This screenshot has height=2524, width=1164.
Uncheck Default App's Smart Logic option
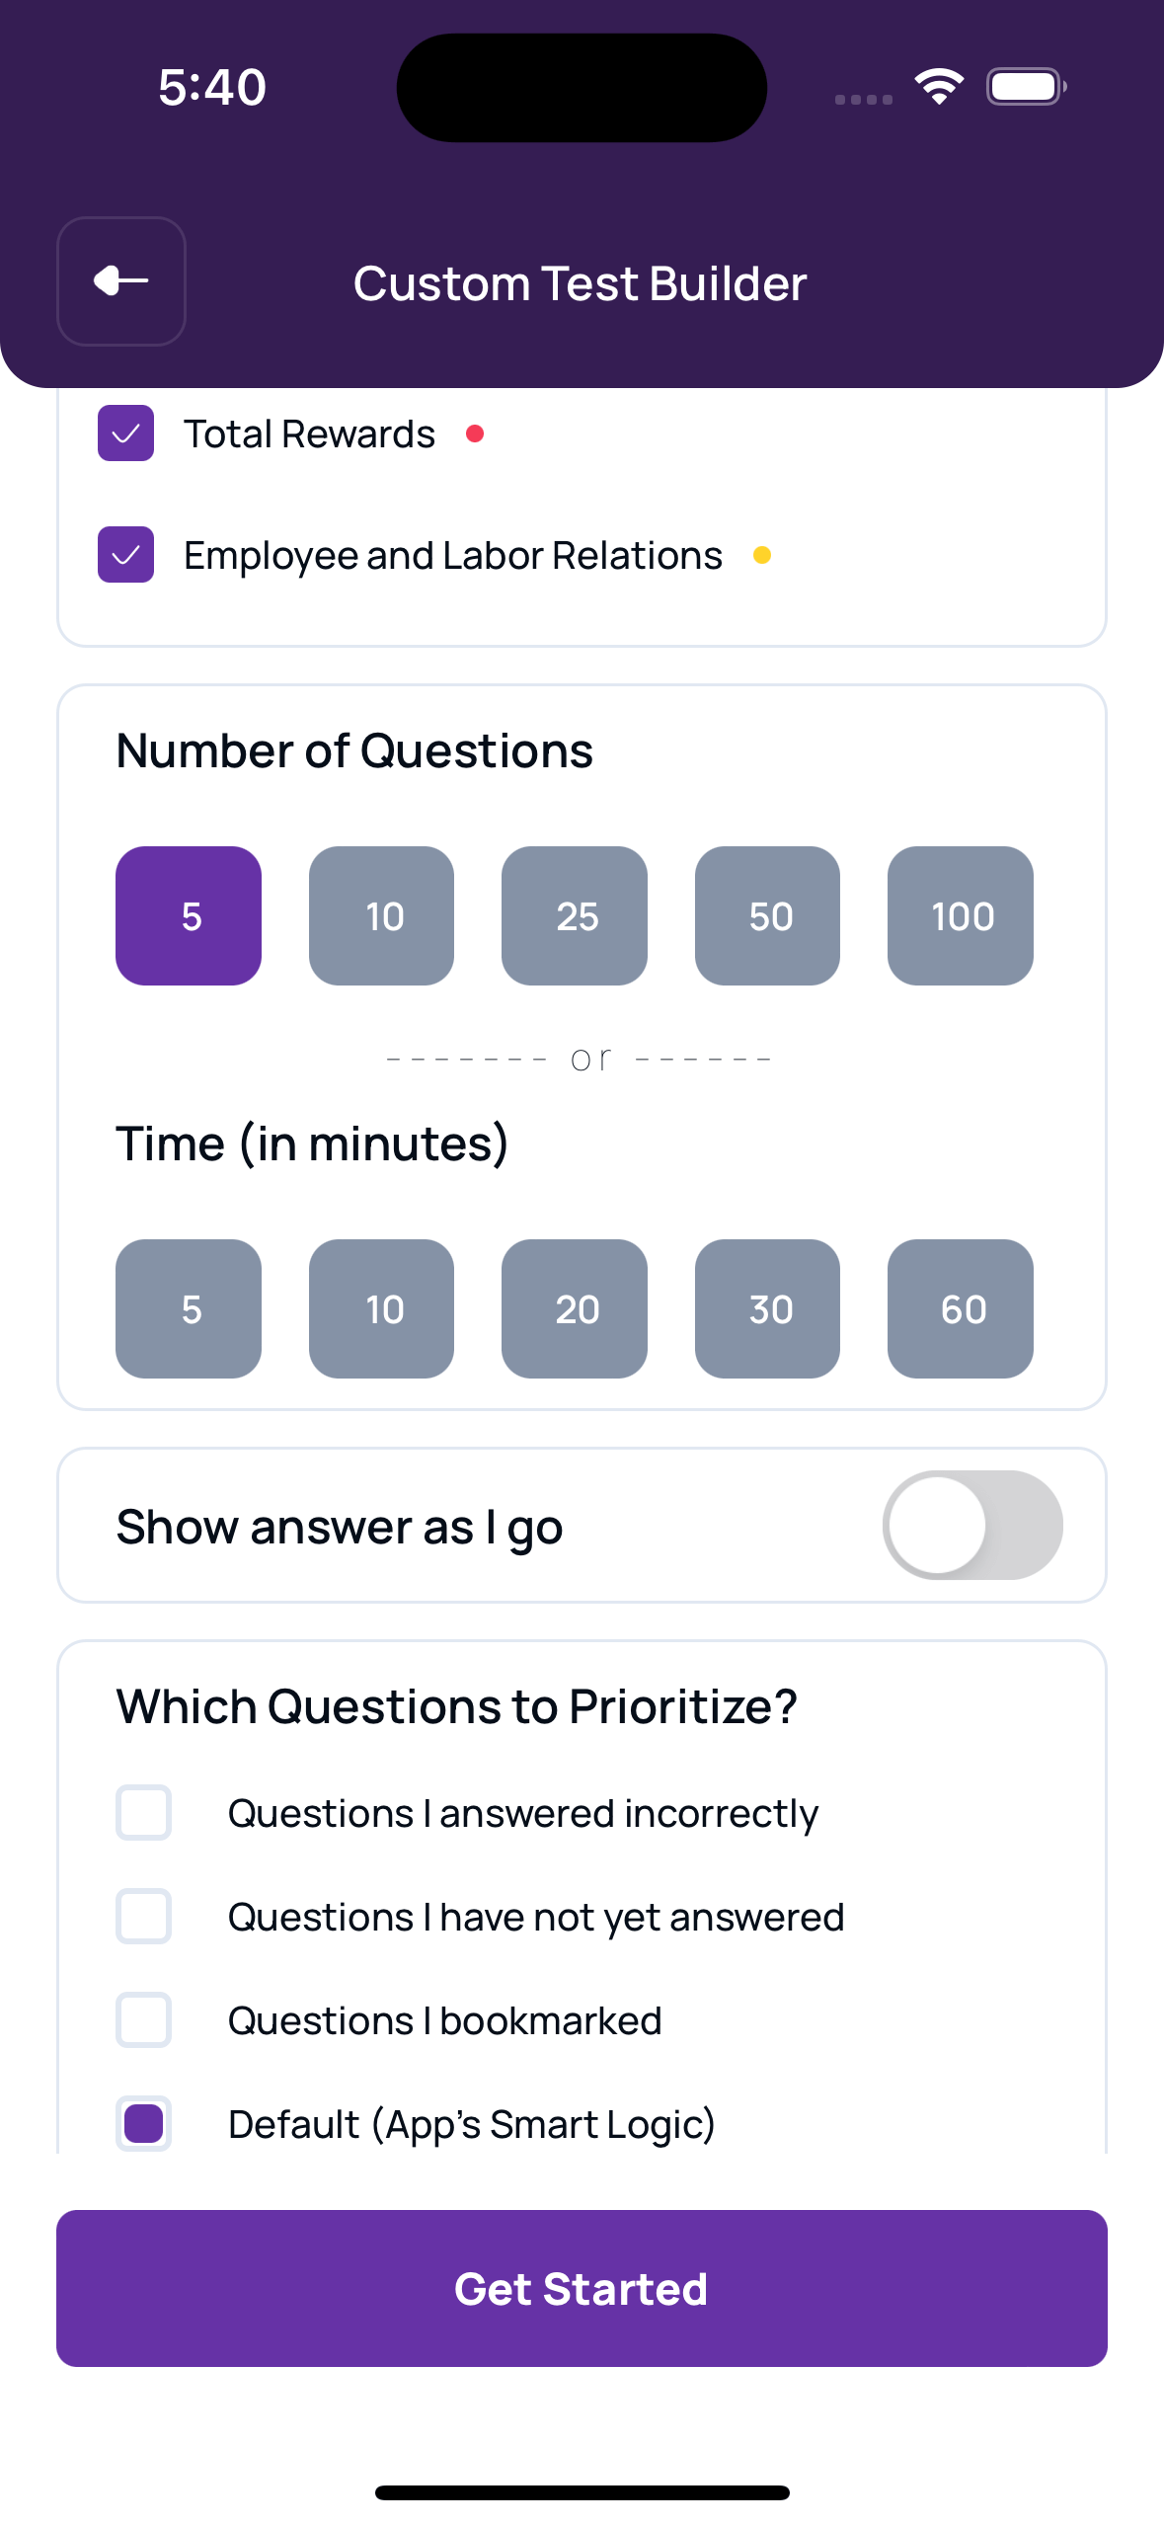pyautogui.click(x=144, y=2123)
